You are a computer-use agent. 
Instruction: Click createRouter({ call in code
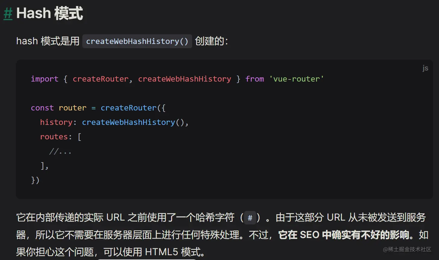pyautogui.click(x=133, y=108)
